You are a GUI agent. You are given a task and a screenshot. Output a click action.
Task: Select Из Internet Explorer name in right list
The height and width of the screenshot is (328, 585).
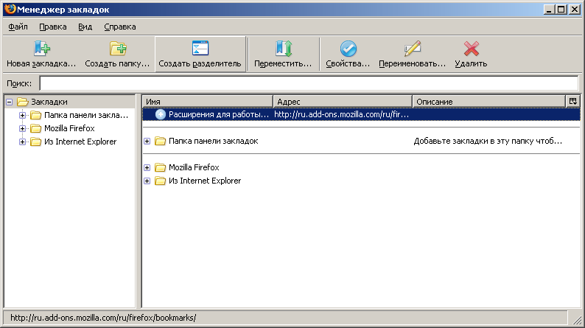point(205,181)
